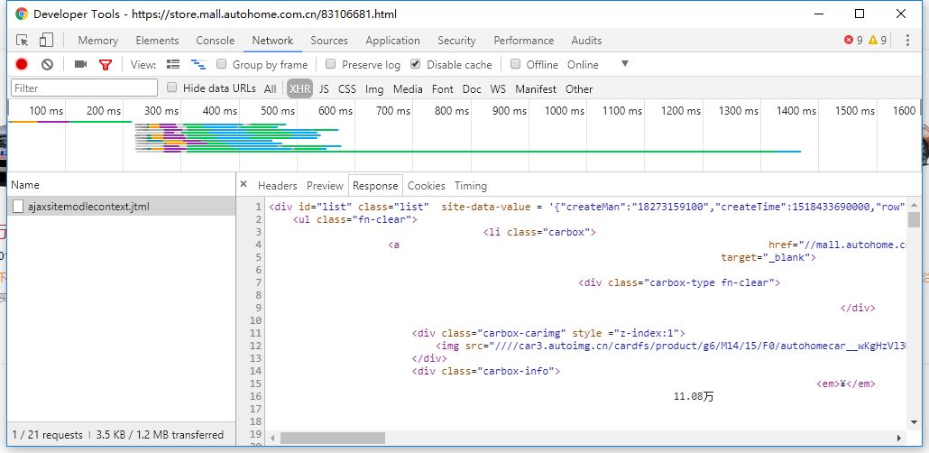Open the three-dot DevTools customize menu
The height and width of the screenshot is (453, 929).
pos(907,41)
